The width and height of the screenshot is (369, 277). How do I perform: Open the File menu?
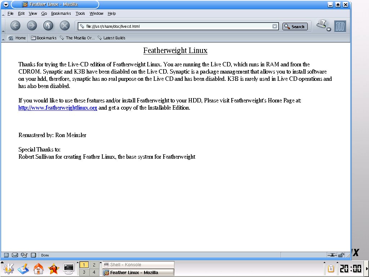point(10,13)
